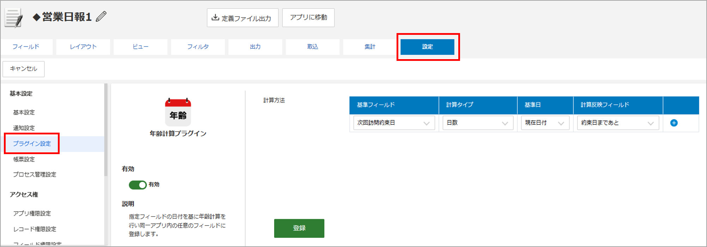Click the アプリに移動 button

(308, 18)
